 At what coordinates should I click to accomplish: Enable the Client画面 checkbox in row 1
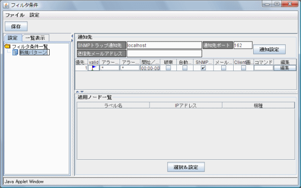pyautogui.click(x=244, y=68)
